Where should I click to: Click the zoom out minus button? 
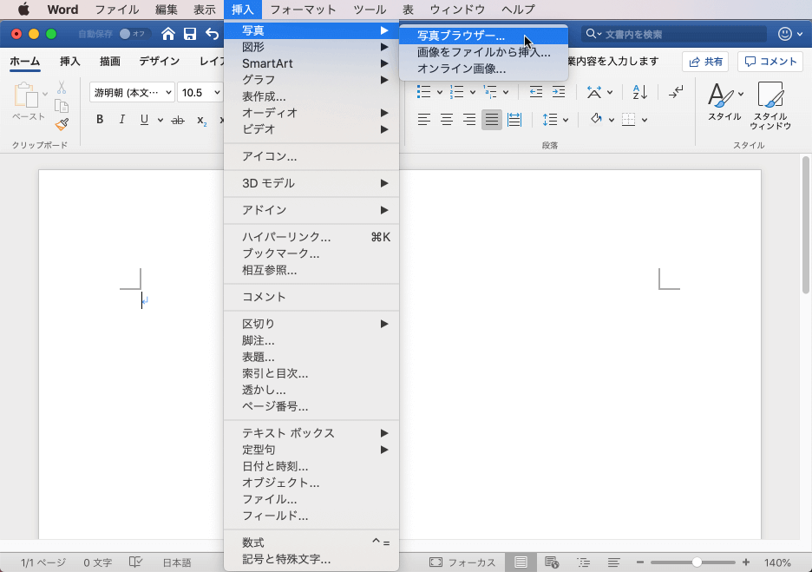[640, 562]
